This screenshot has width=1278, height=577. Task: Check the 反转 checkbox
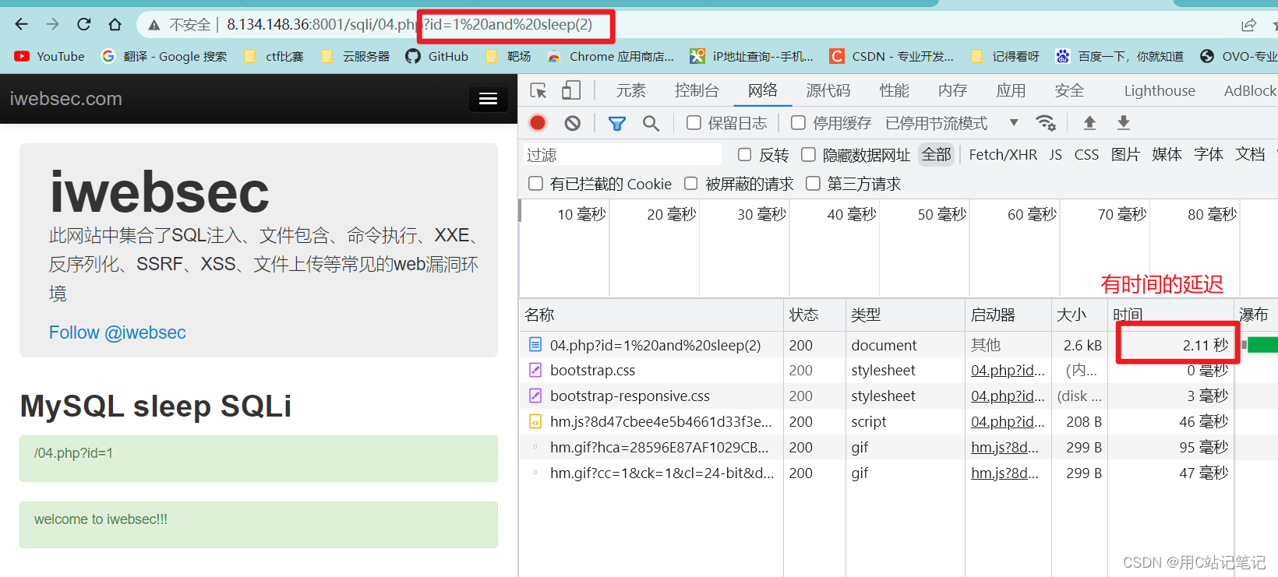coord(744,154)
